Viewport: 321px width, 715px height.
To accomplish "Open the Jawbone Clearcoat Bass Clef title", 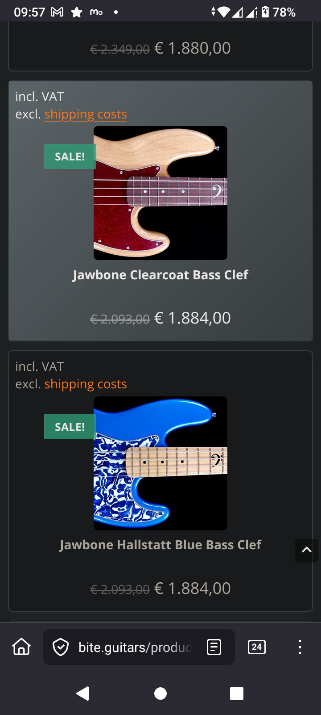I will pyautogui.click(x=160, y=275).
